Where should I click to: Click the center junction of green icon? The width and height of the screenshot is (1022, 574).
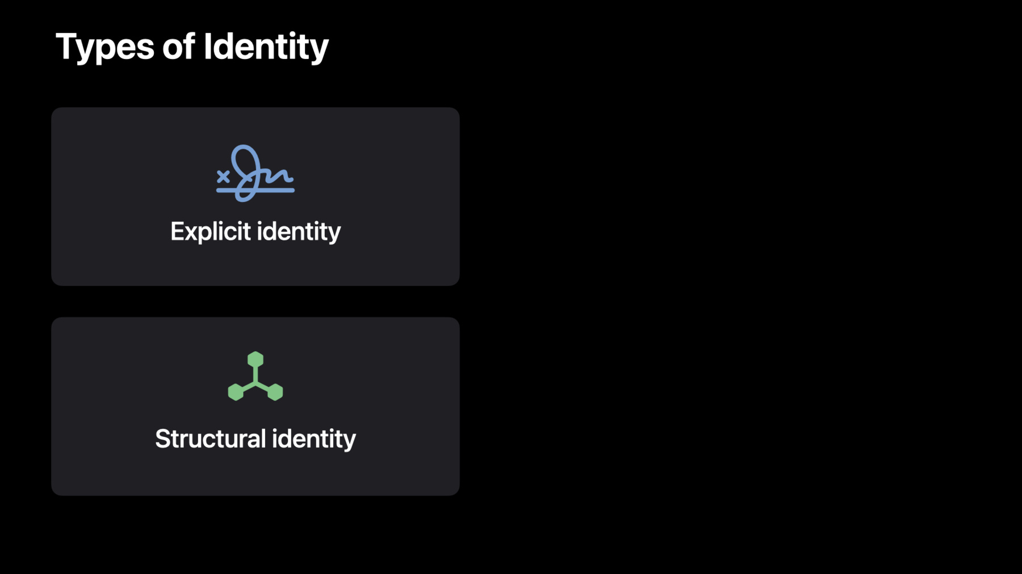(256, 382)
